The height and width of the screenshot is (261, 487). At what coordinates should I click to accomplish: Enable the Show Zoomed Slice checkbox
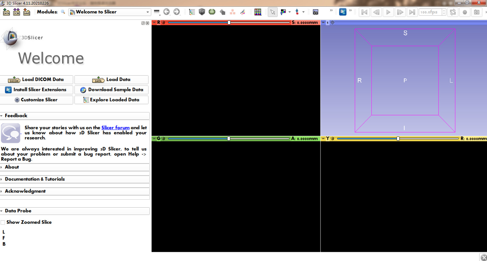[3, 222]
